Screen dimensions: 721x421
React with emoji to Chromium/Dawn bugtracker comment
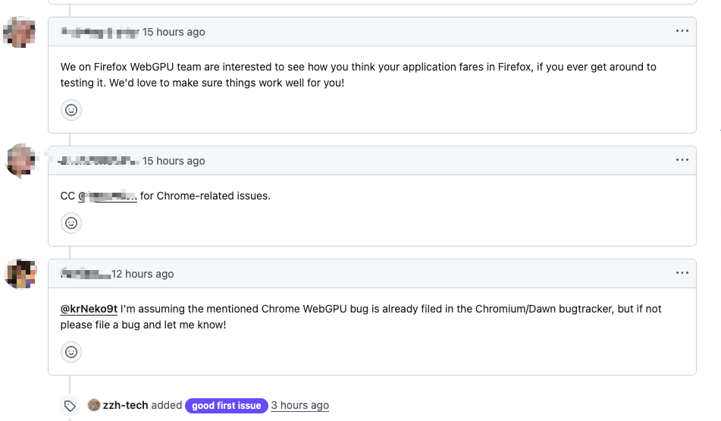(71, 352)
